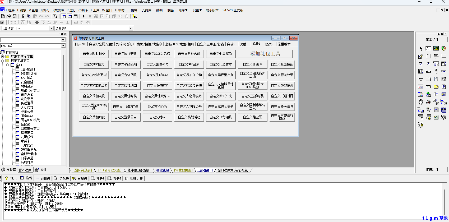Image resolution: width=449 pixels, height=222 pixels.
Task: Collapse the 窗口 tree node
Action: [x=7, y=65]
